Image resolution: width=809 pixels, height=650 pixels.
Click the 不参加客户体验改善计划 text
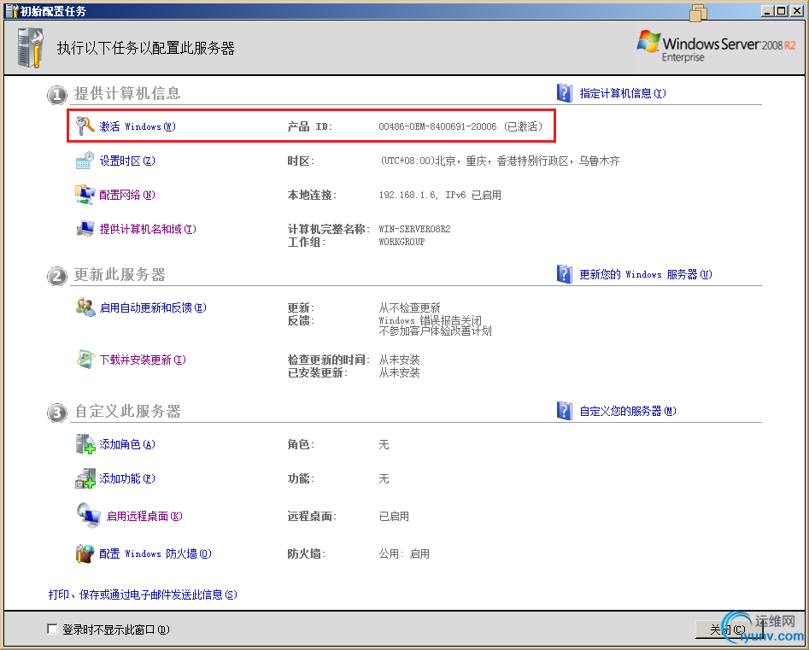(x=435, y=331)
